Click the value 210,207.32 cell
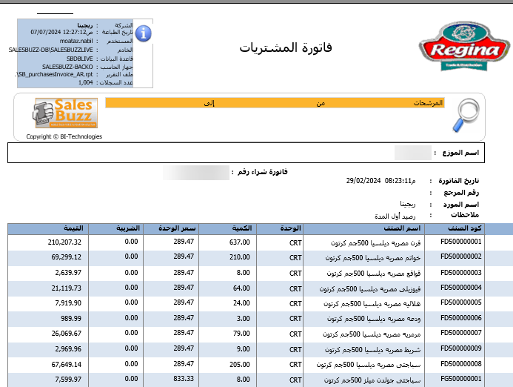Viewport: 513px width, 387px height. tap(64, 242)
